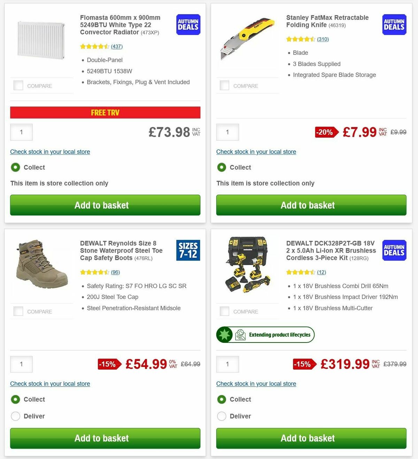
Task: Click the star rating for the Flomasta radiator
Action: [x=94, y=46]
